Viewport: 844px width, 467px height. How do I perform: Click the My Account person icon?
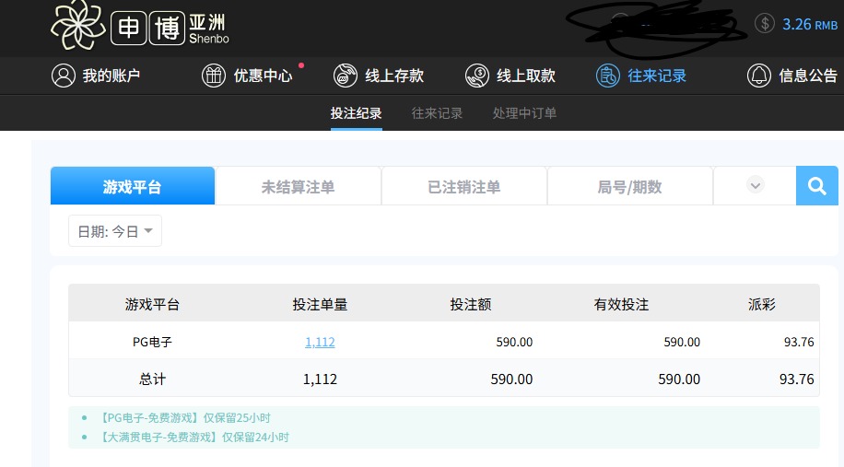point(63,76)
